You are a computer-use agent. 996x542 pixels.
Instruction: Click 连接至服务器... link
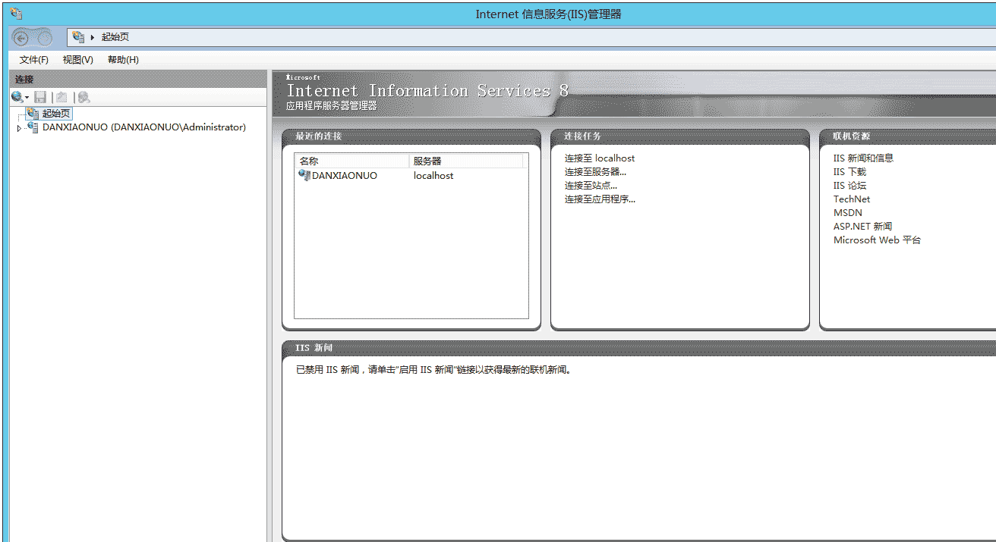coord(595,172)
